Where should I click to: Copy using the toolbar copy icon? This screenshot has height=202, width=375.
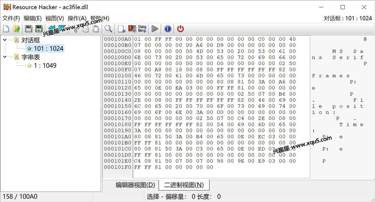(x=86, y=29)
